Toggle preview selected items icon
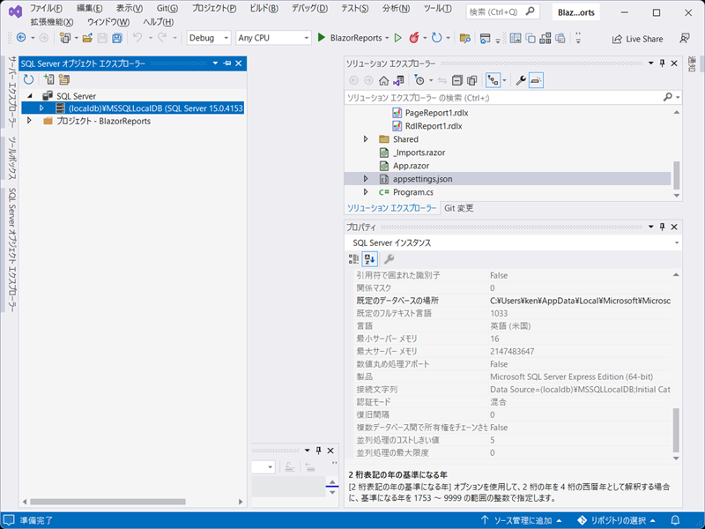The height and width of the screenshot is (529, 705). tap(536, 80)
